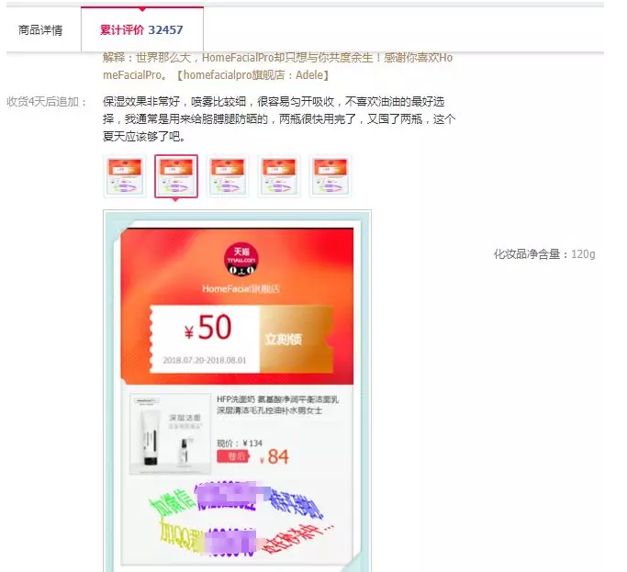Click the coupon date 2018.07.20-2018.08.01
Screen dimensions: 627x572
[x=205, y=360]
